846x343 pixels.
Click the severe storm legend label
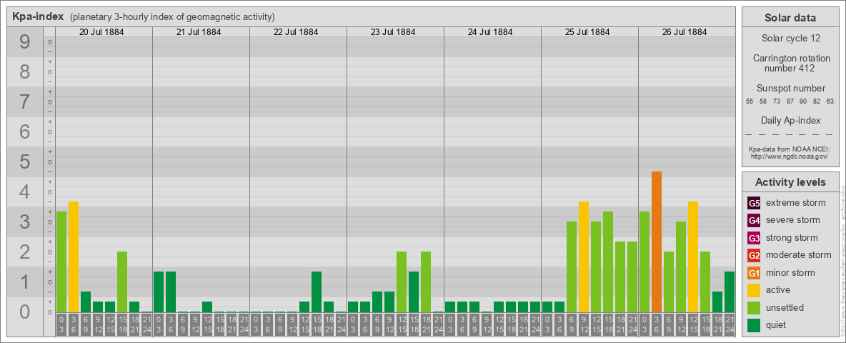click(x=793, y=220)
